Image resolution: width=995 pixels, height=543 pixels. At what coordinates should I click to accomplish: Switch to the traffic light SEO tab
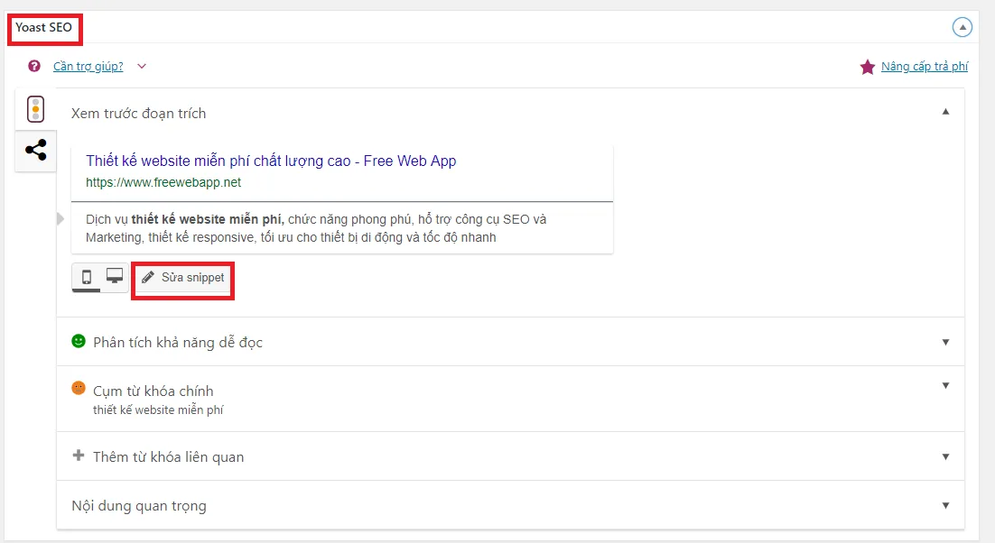pos(35,109)
